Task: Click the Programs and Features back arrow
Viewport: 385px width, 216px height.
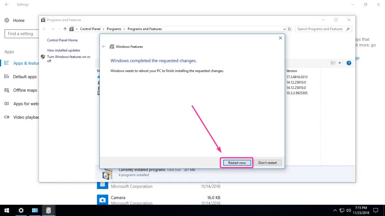Action: 44,29
